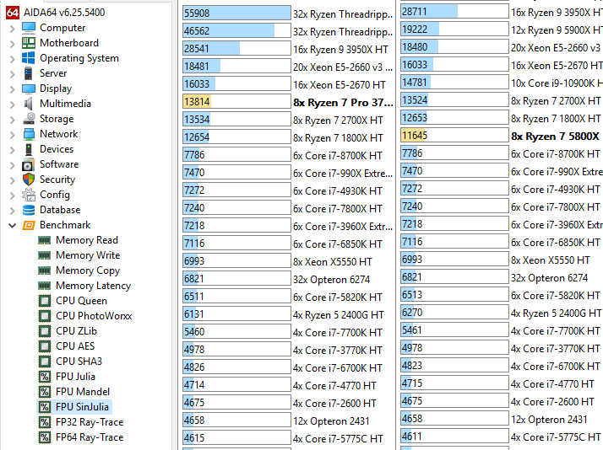This screenshot has width=603, height=450.
Task: Click the Motherboard icon in tree
Action: (x=29, y=43)
